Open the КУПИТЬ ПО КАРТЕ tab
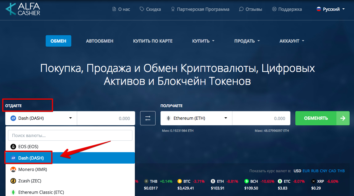The height and width of the screenshot is (196, 354). [x=152, y=41]
